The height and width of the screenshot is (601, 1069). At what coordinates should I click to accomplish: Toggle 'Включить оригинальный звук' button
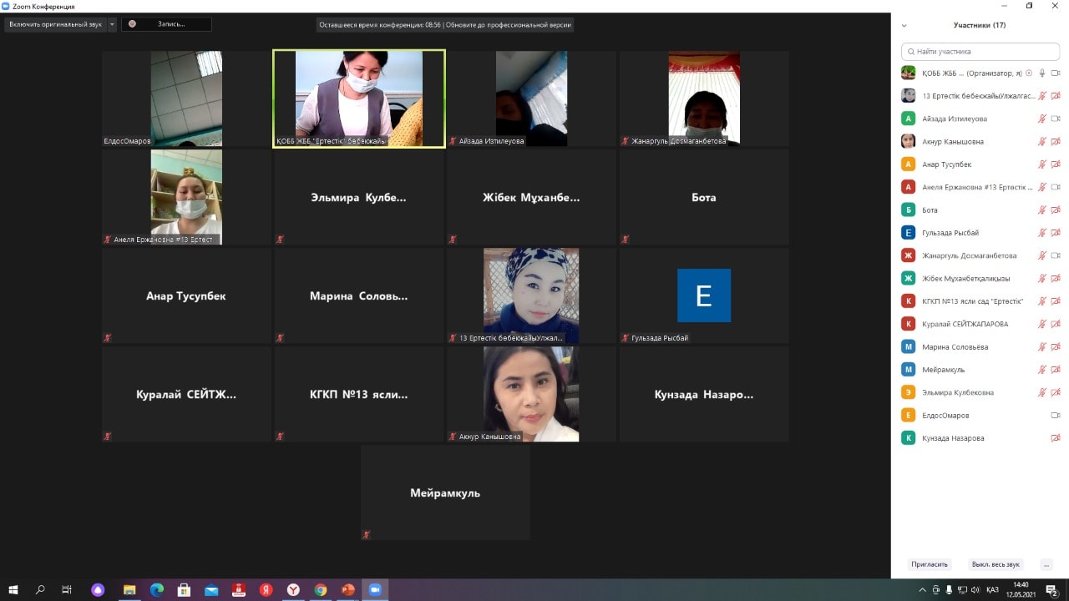tap(56, 24)
